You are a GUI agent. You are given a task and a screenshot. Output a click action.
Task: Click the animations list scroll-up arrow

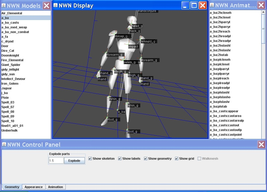click(263, 13)
